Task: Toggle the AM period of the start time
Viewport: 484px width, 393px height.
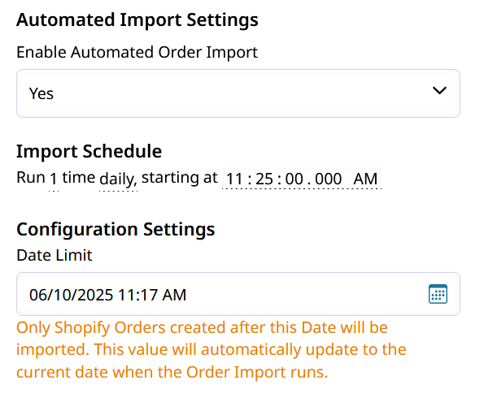Action: pyautogui.click(x=365, y=179)
